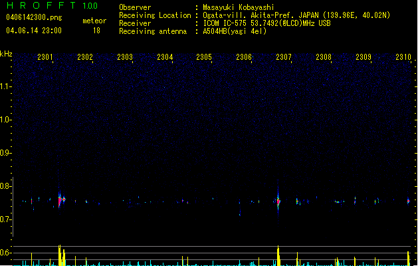Click the tall yellow intensity bar before 2307
The height and width of the screenshot is (266, 418).
[x=278, y=255]
